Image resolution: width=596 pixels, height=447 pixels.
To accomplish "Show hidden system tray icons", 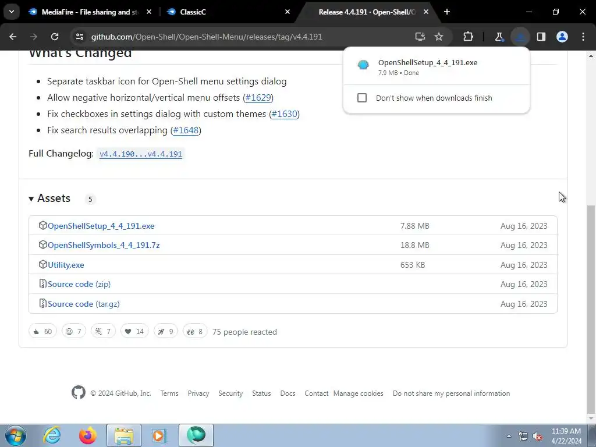I will (509, 436).
